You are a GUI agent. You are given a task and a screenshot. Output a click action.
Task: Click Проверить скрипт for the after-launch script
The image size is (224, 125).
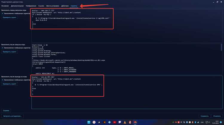tap(10, 52)
